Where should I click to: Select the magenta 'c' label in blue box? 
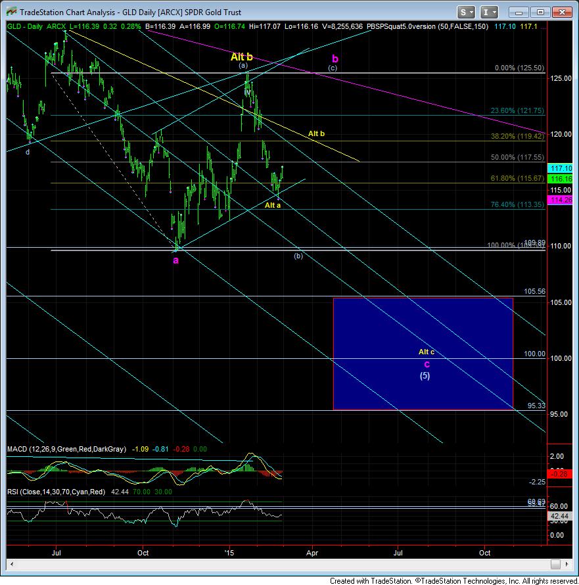pyautogui.click(x=427, y=364)
